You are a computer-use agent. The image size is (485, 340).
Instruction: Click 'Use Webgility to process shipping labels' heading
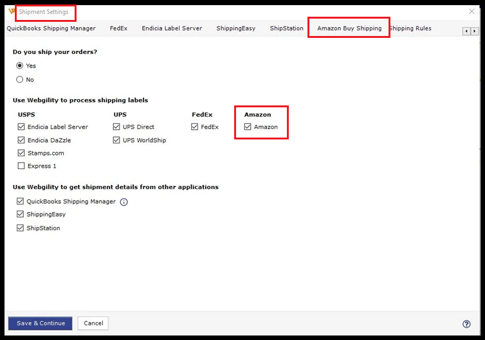pos(80,100)
